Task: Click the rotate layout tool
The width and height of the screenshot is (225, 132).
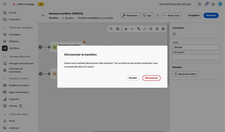Action: pos(138,29)
